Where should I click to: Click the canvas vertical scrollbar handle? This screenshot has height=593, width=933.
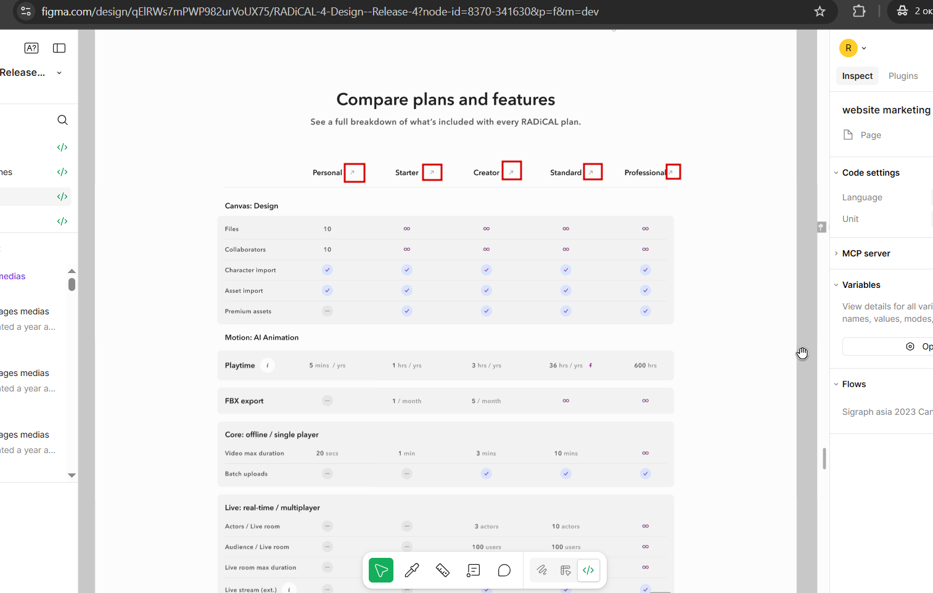tap(824, 459)
